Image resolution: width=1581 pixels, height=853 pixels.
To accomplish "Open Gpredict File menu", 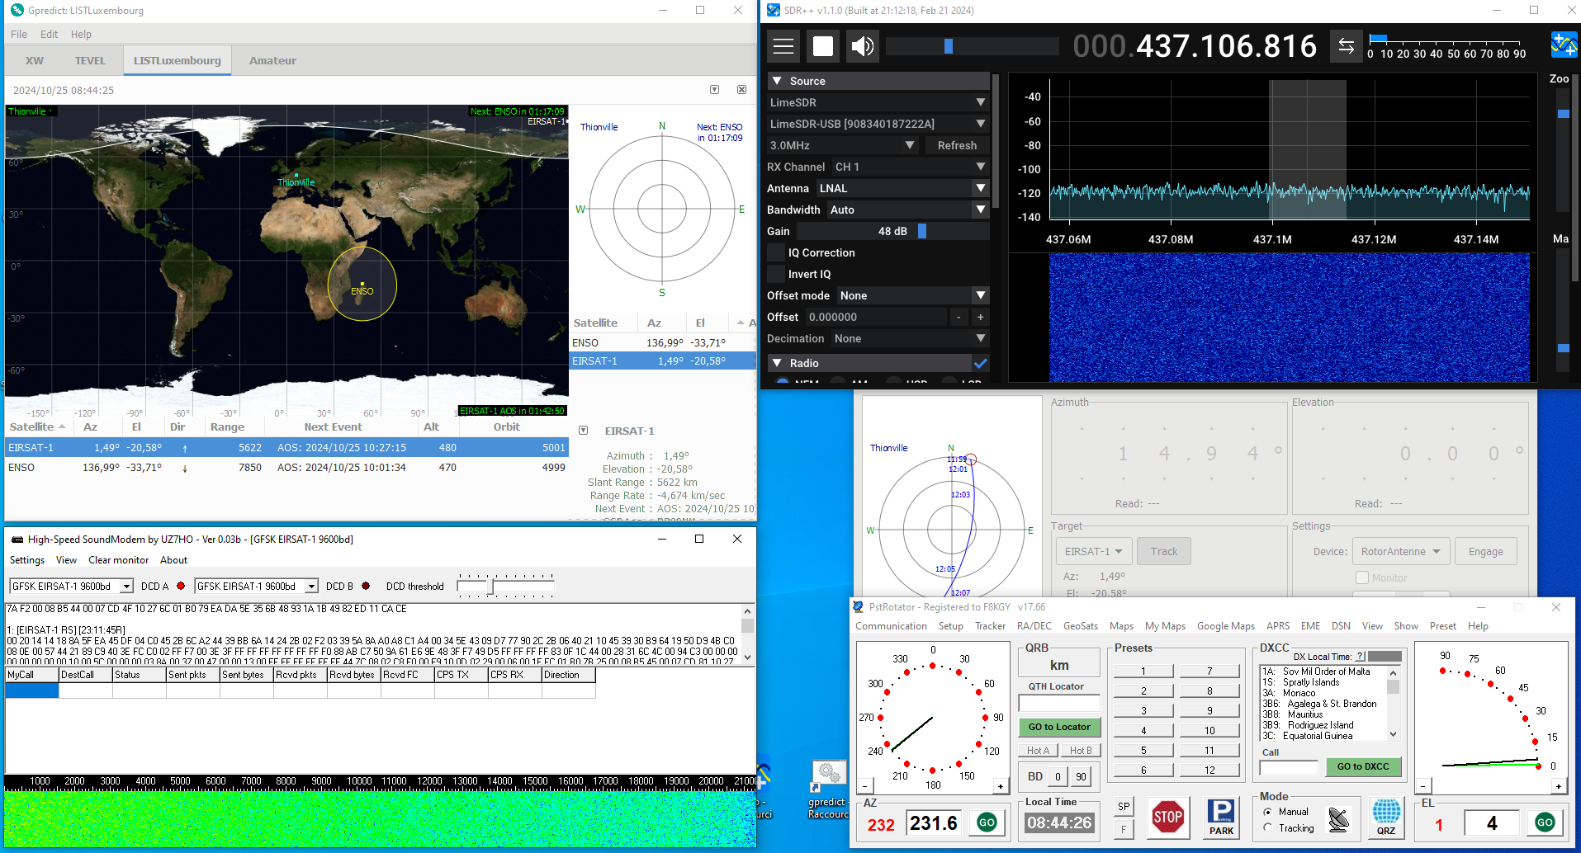I will click(x=19, y=34).
